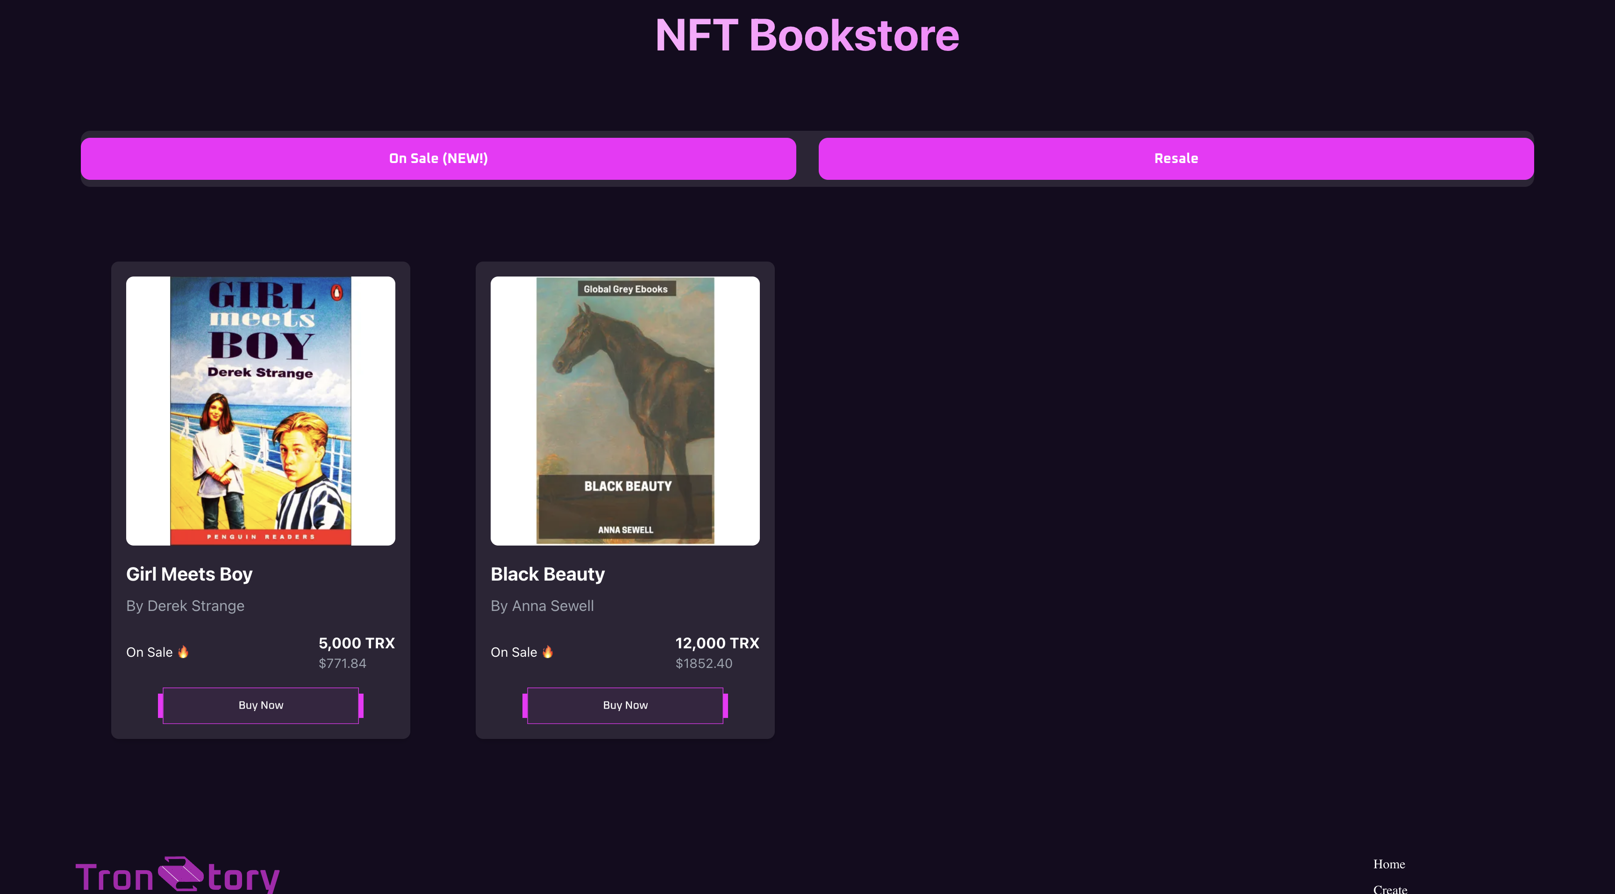Click the NFT Bookstore heading
Viewport: 1615px width, 894px height.
(807, 35)
